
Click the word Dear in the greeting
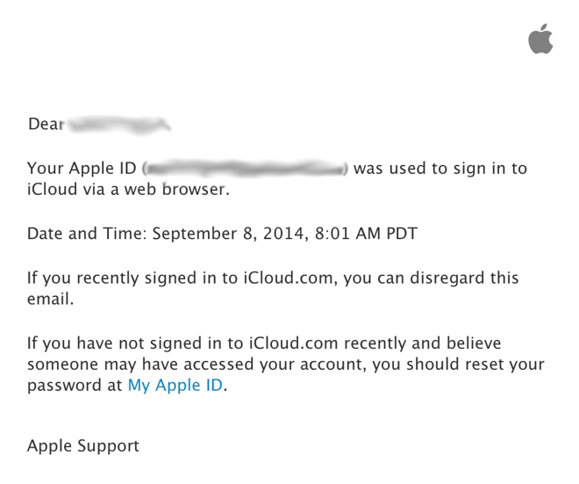click(x=46, y=125)
